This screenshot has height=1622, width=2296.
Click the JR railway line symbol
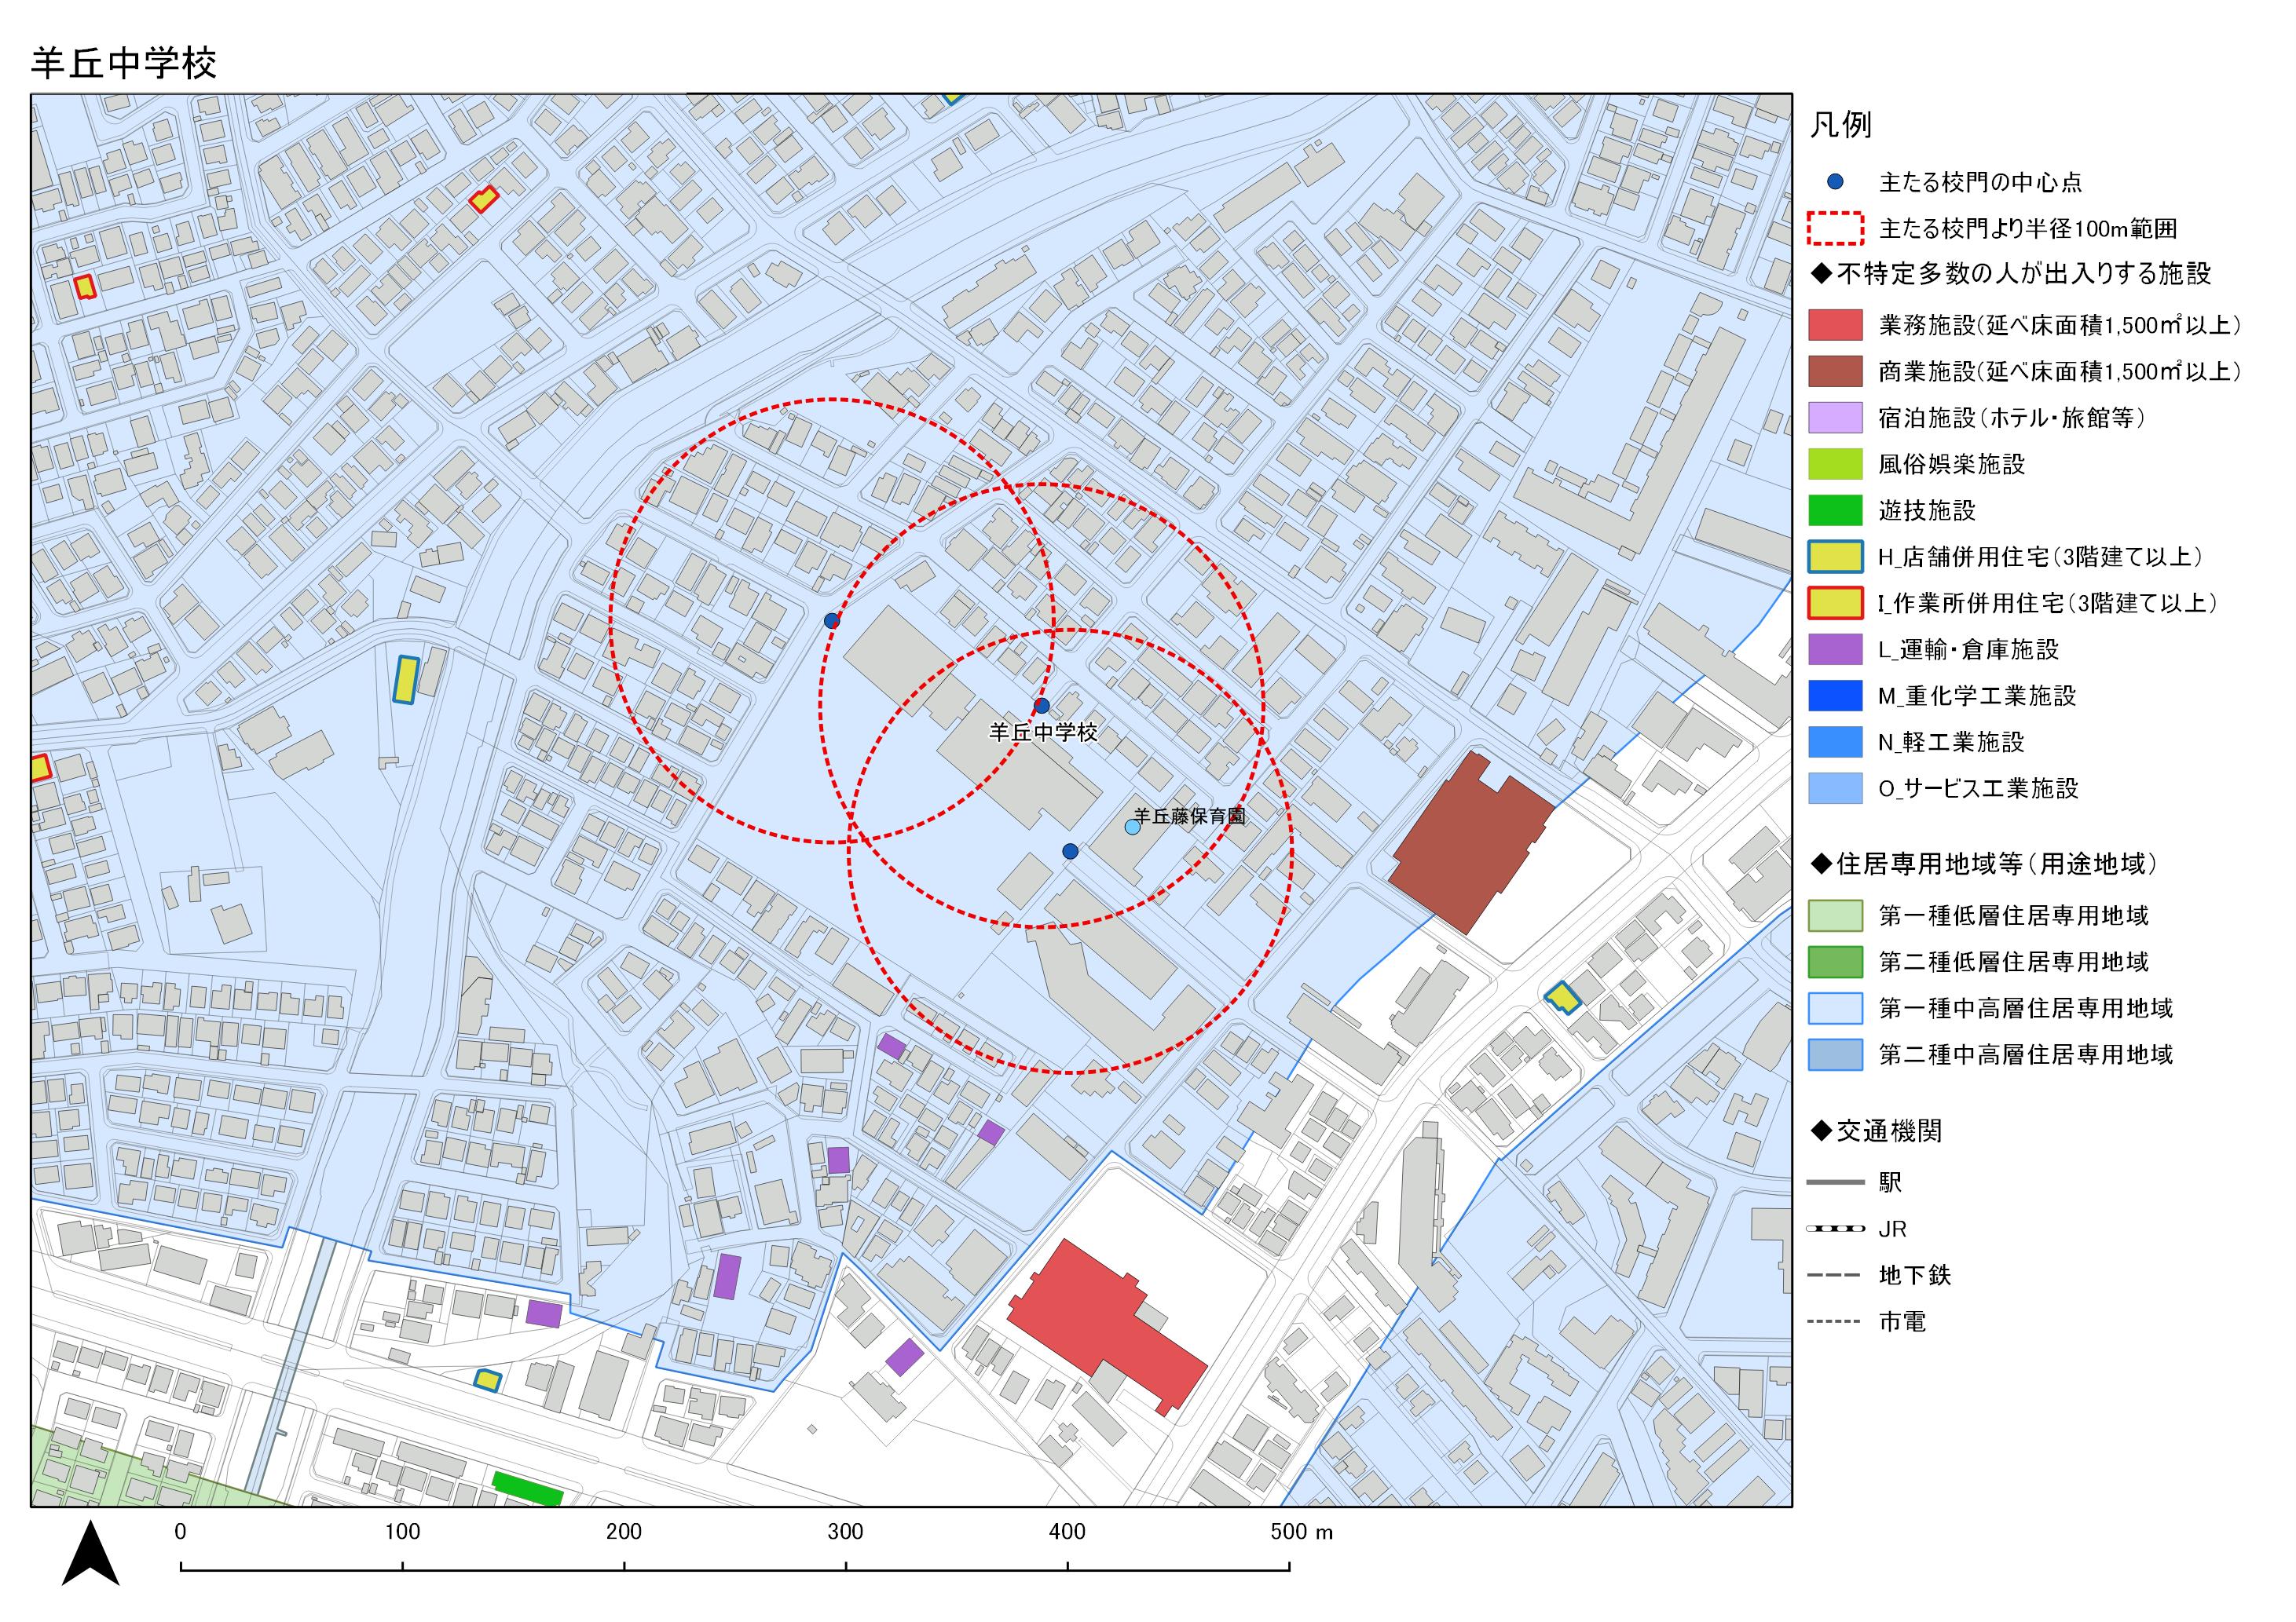(x=1835, y=1228)
